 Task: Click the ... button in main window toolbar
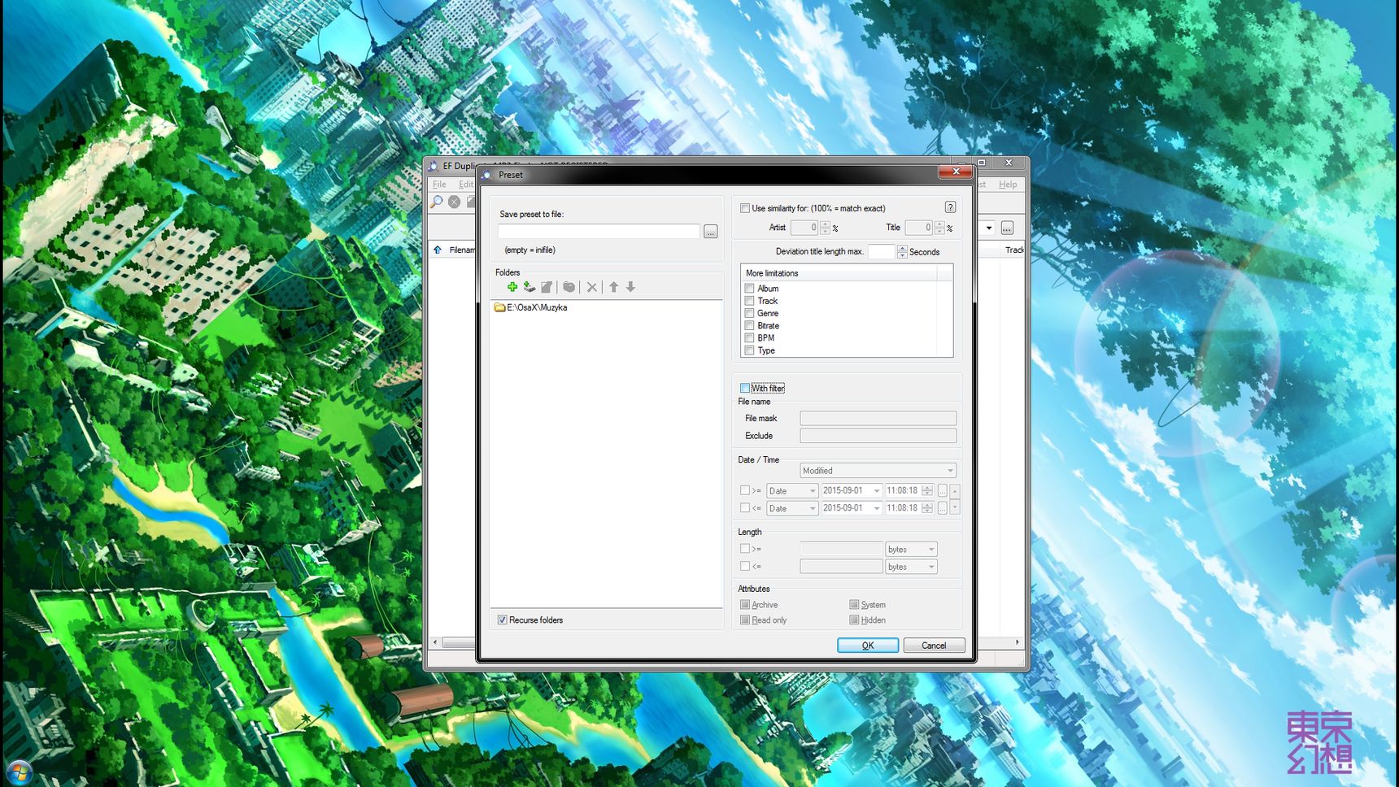pos(1007,228)
